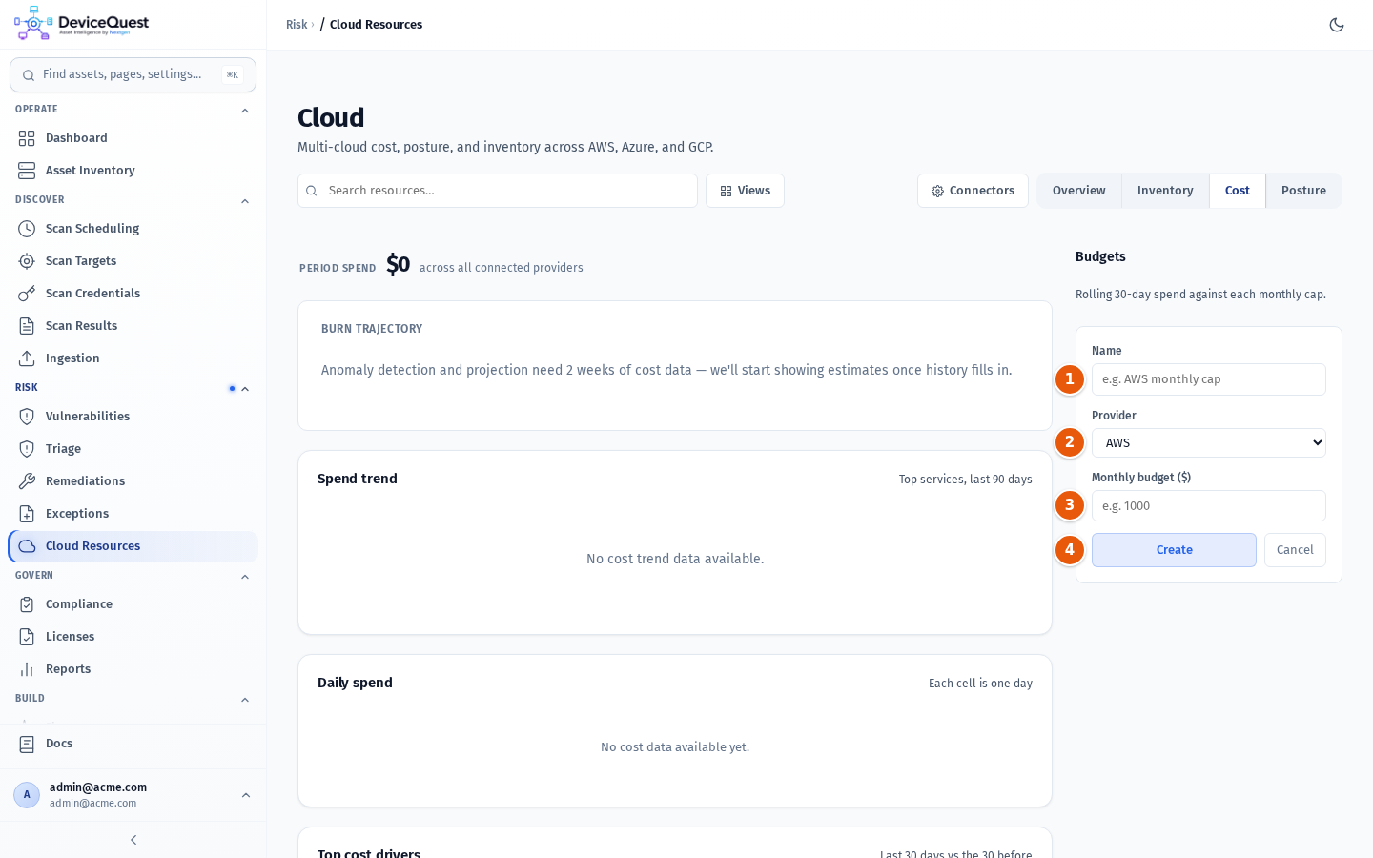Click the Licenses file icon

pos(27,637)
